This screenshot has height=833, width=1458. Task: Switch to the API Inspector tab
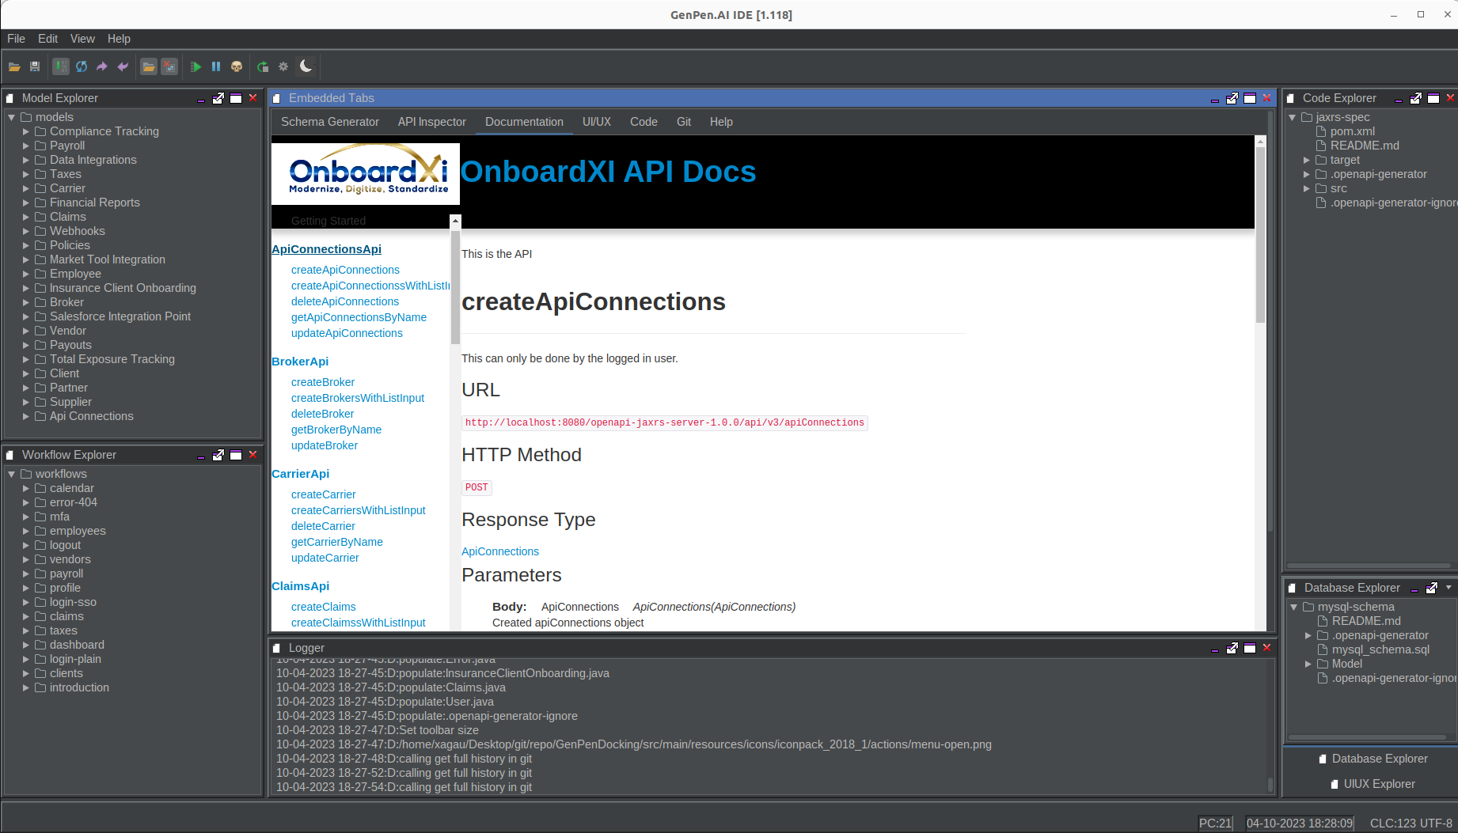432,122
